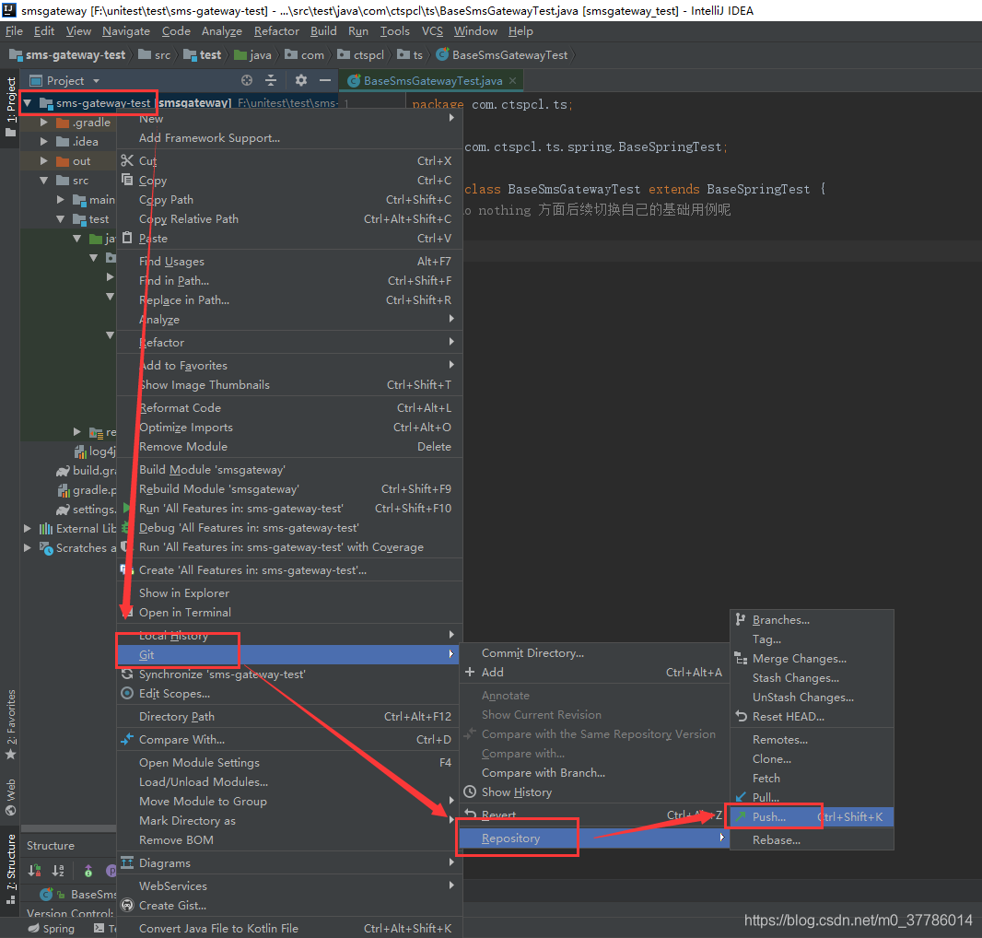
Task: Click the Branches fork icon
Action: (741, 619)
